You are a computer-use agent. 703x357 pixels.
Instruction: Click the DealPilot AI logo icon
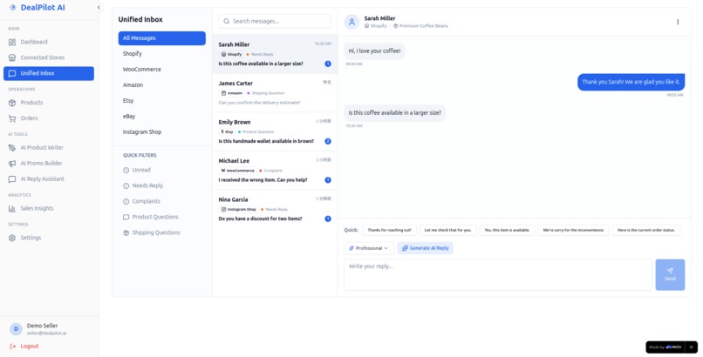coord(12,8)
